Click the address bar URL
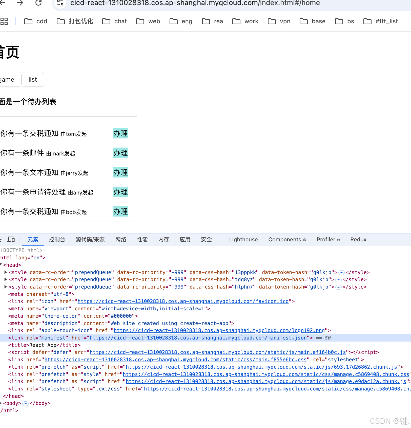The image size is (411, 428). pyautogui.click(x=195, y=3)
